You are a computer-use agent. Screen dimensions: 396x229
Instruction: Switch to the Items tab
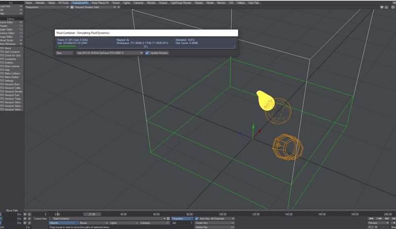(29, 3)
